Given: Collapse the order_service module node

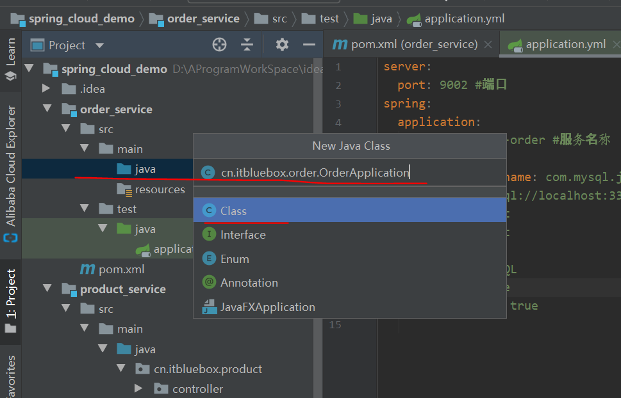Looking at the screenshot, I should pos(46,109).
